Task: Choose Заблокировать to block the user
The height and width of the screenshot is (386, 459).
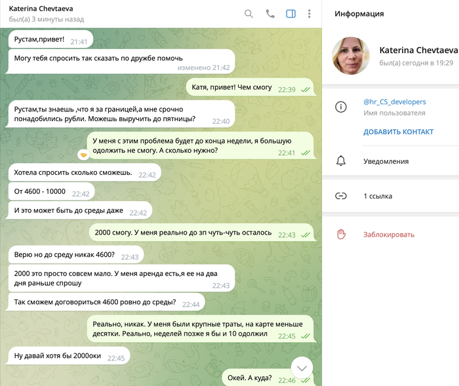Action: point(389,235)
